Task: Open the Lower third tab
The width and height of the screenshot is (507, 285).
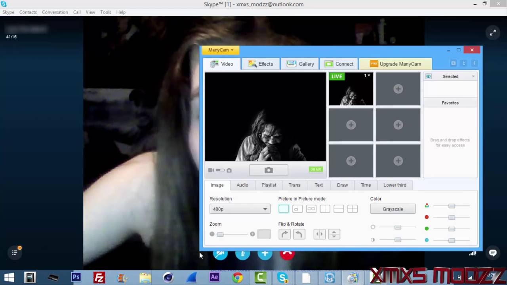Action: click(x=395, y=185)
